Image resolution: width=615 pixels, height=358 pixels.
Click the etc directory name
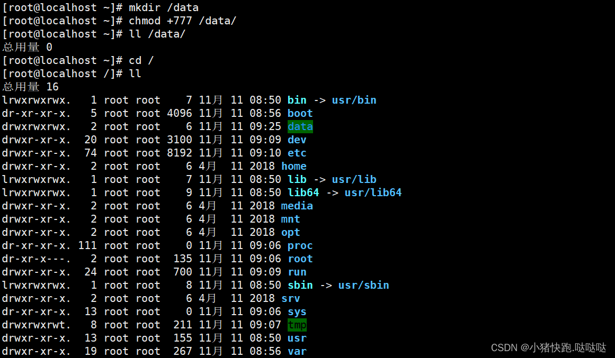pyautogui.click(x=297, y=153)
